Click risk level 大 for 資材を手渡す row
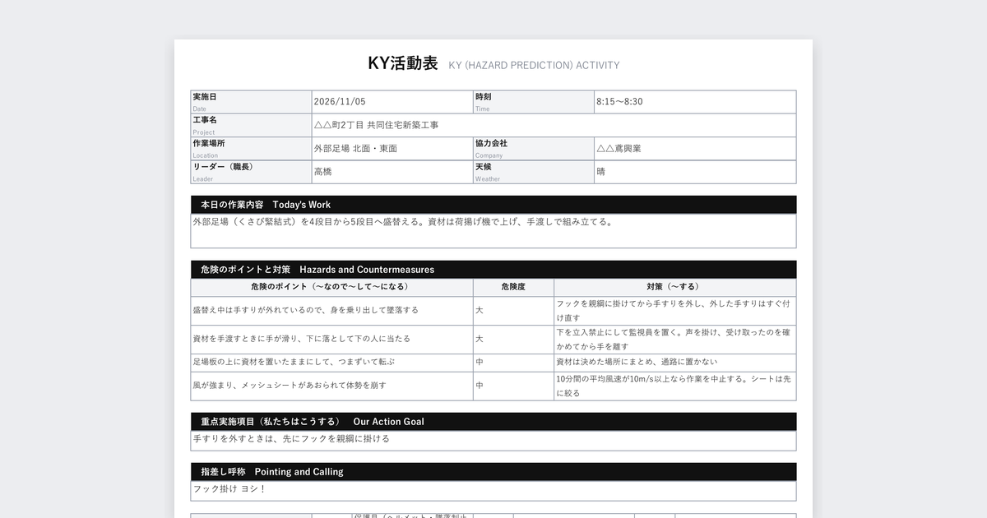This screenshot has width=987, height=518. tap(480, 339)
